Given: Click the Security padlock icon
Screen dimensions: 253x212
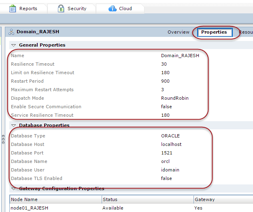Looking at the screenshot, I should [x=61, y=8].
